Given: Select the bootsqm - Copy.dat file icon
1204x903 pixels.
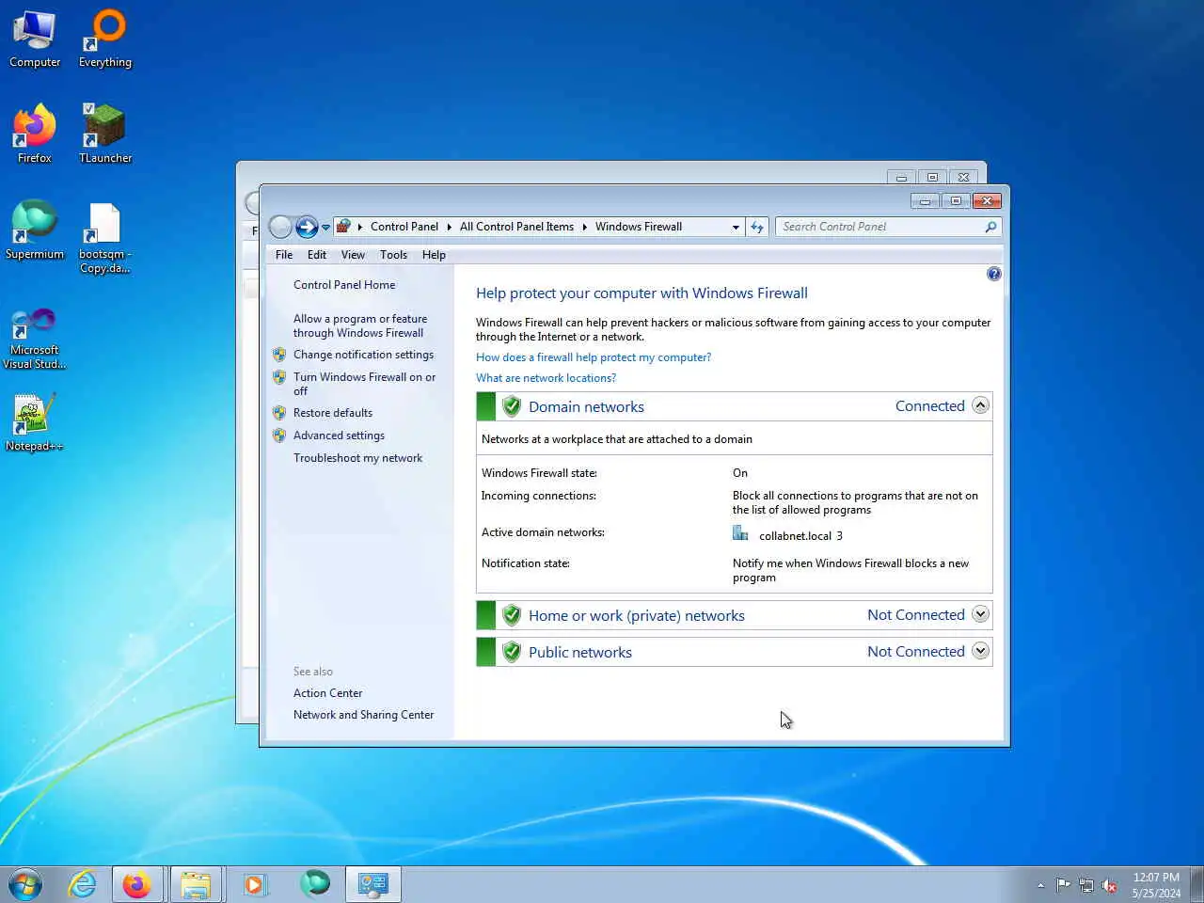Looking at the screenshot, I should click(105, 238).
